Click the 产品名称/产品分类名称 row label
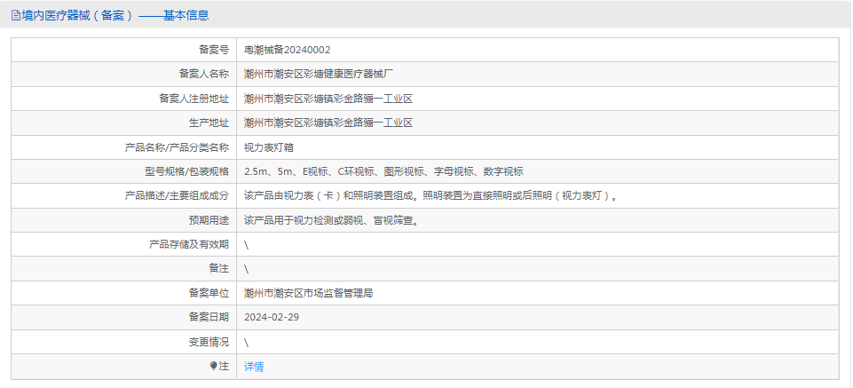The width and height of the screenshot is (853, 388). click(x=178, y=147)
